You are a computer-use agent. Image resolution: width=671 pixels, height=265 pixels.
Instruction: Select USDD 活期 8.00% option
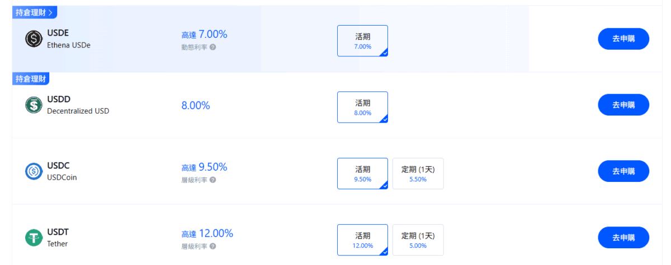(x=362, y=107)
